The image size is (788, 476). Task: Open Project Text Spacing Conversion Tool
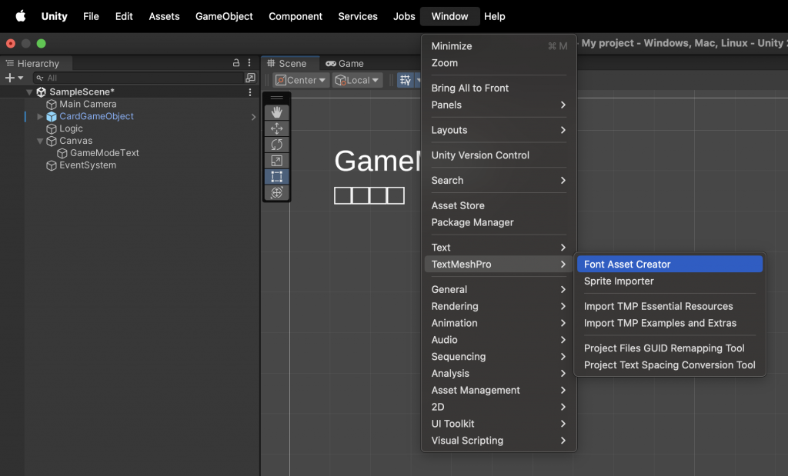(669, 365)
